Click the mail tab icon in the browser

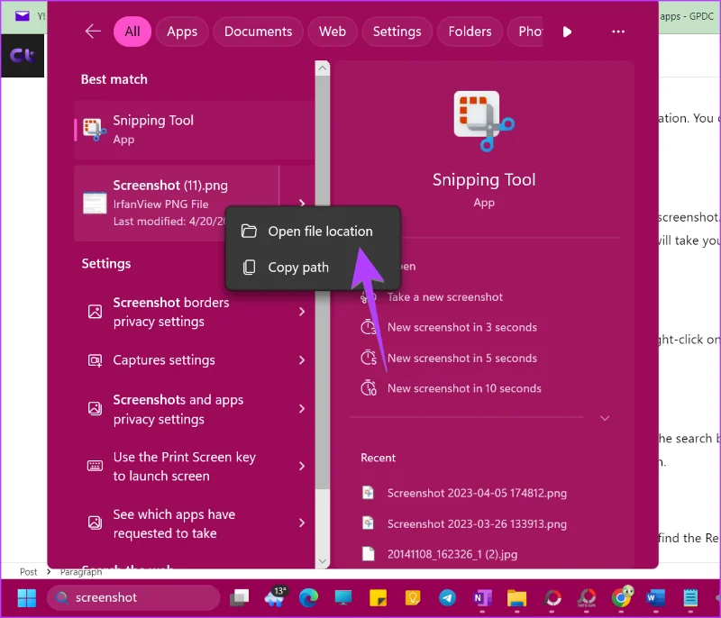(x=22, y=16)
